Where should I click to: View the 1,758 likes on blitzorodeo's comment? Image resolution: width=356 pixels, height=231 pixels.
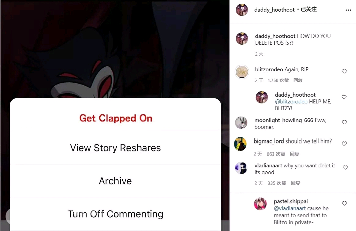[278, 80]
